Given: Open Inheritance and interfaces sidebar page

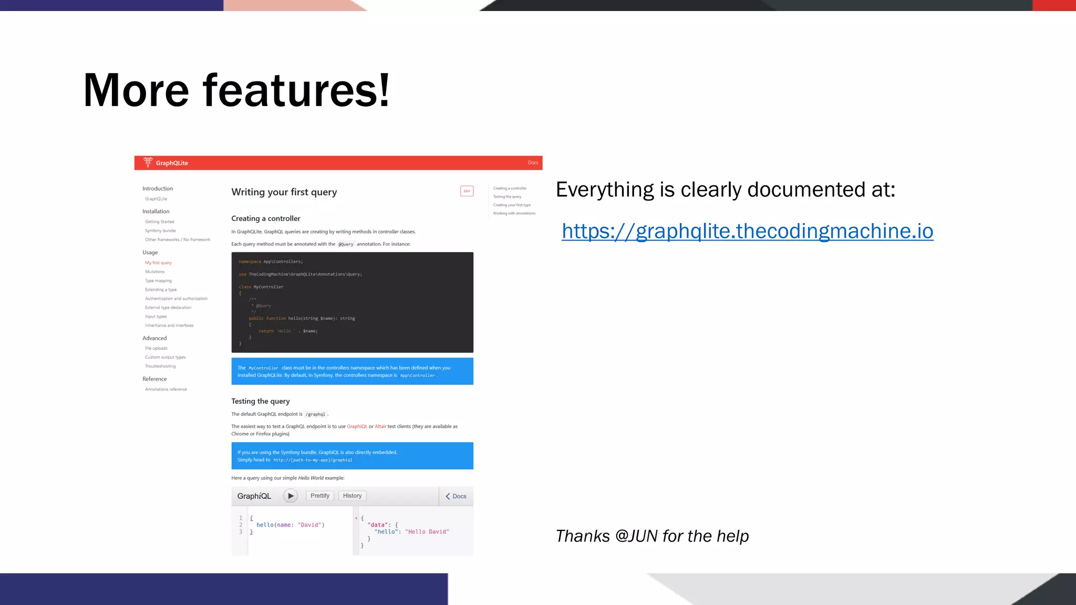Looking at the screenshot, I should click(x=169, y=325).
